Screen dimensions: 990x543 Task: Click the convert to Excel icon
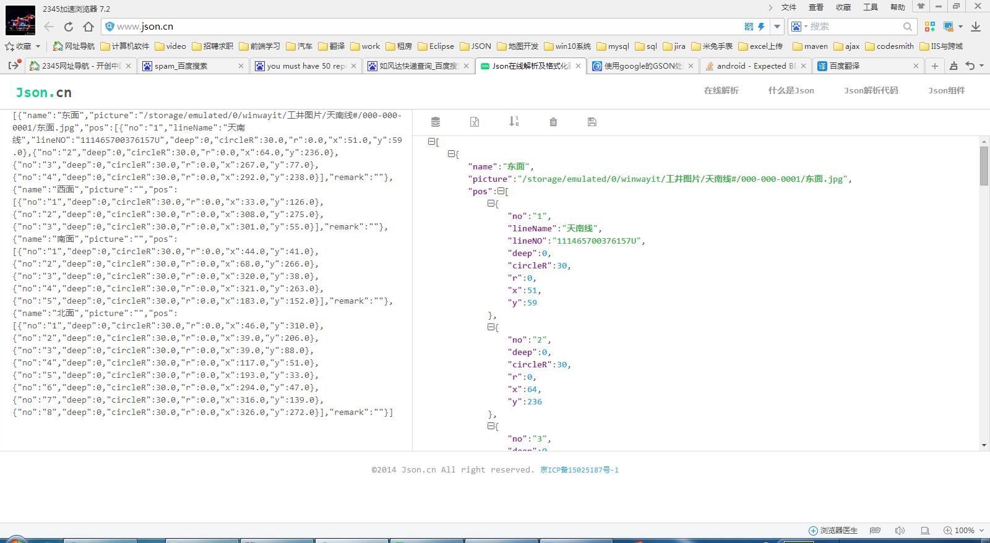pyautogui.click(x=475, y=122)
